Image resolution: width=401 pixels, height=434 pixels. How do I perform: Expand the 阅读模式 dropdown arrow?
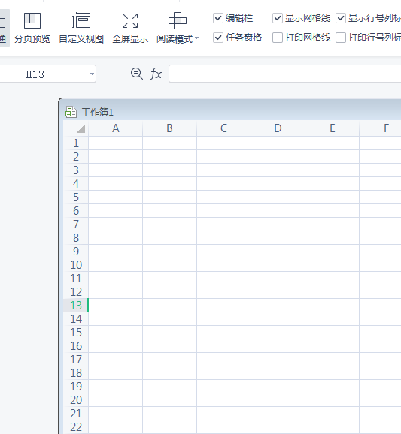pyautogui.click(x=196, y=38)
